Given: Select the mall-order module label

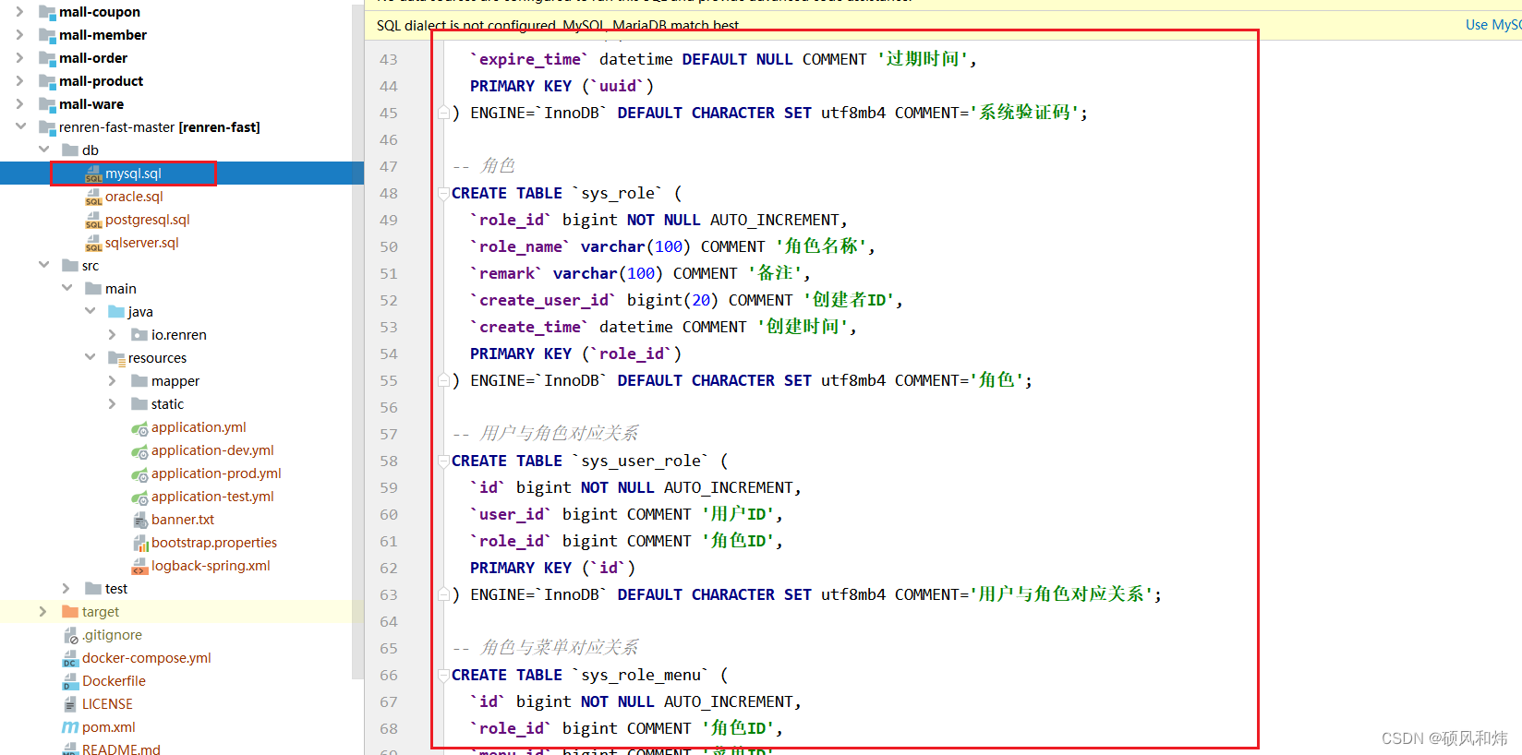Looking at the screenshot, I should point(93,58).
